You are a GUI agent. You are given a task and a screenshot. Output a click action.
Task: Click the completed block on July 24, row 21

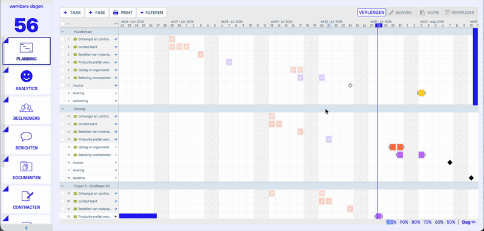(x=350, y=209)
